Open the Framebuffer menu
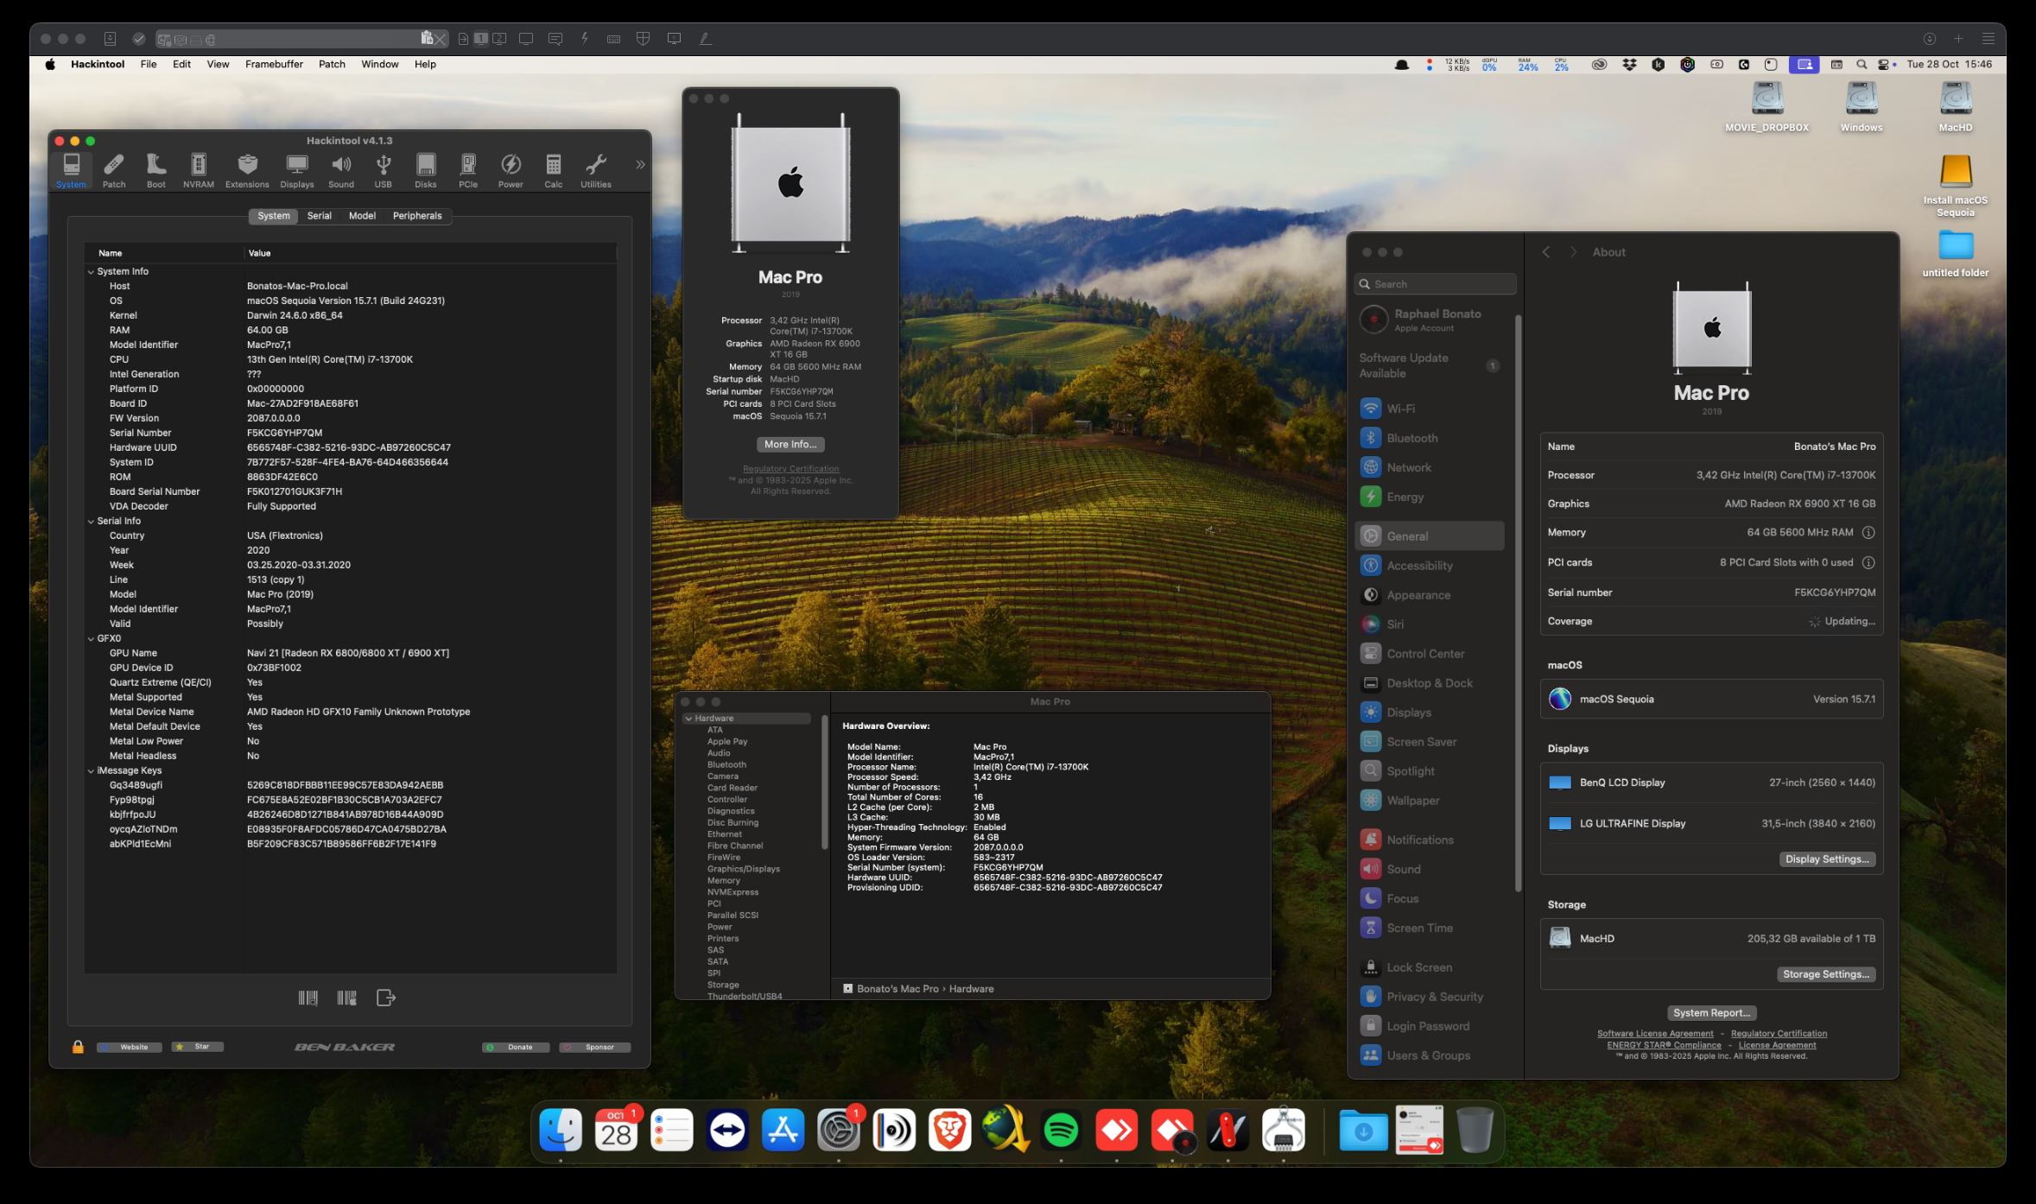 pyautogui.click(x=274, y=64)
